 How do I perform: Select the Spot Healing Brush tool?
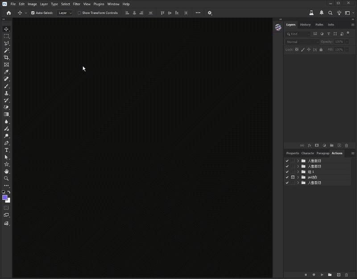pyautogui.click(x=6, y=79)
